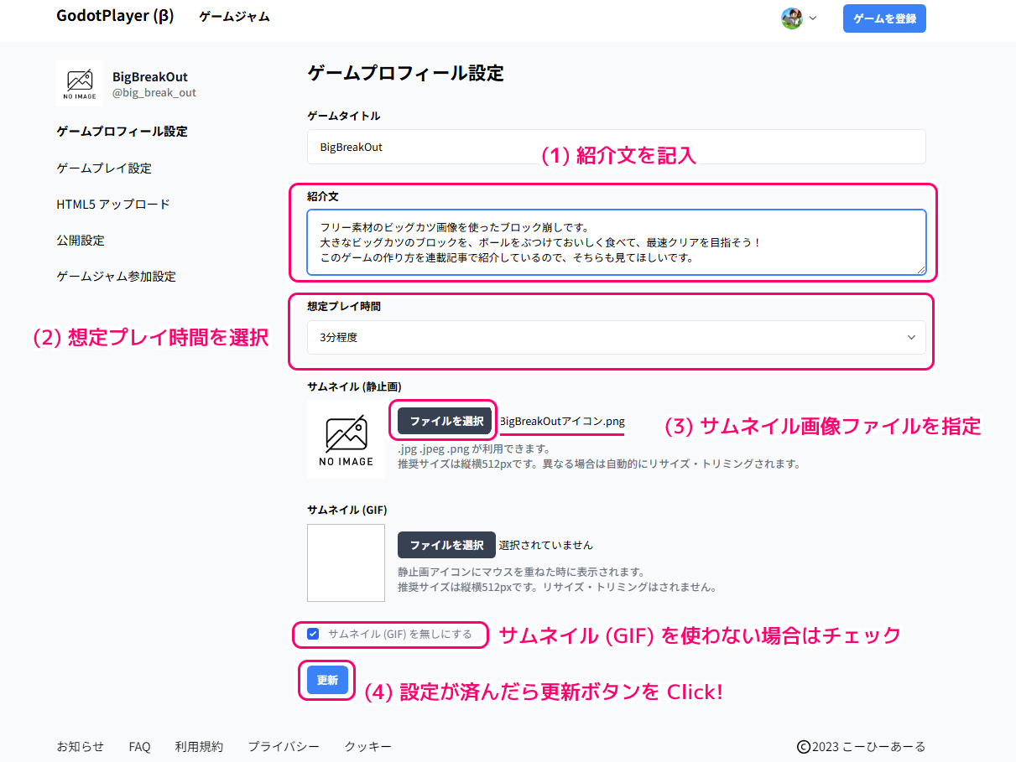
Task: Click the 選択されていません text
Action: [x=546, y=545]
